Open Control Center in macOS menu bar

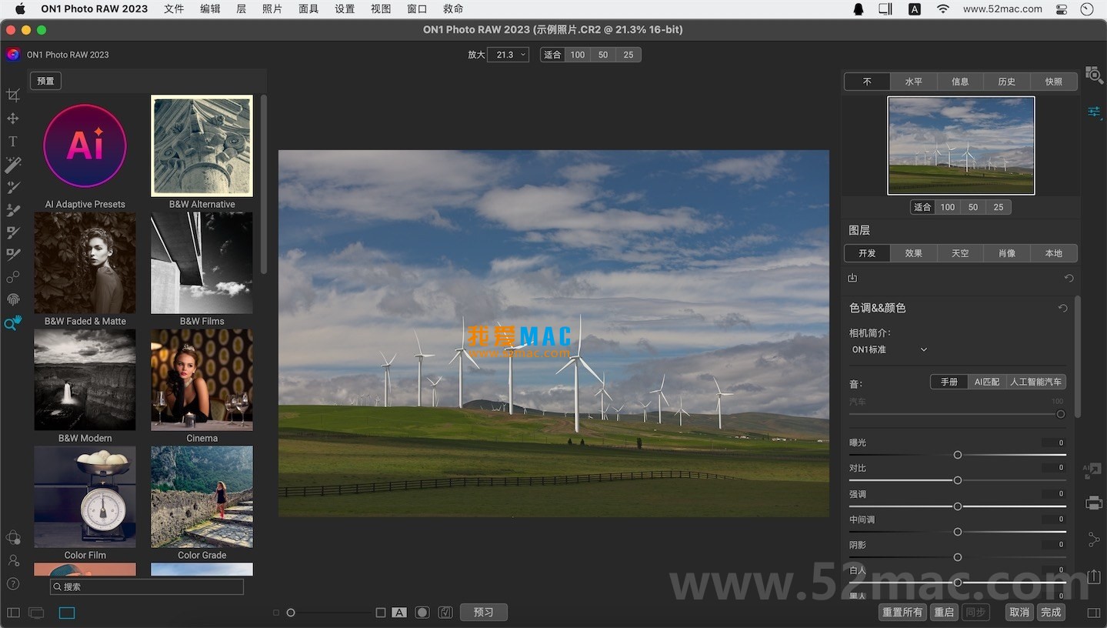point(1062,9)
